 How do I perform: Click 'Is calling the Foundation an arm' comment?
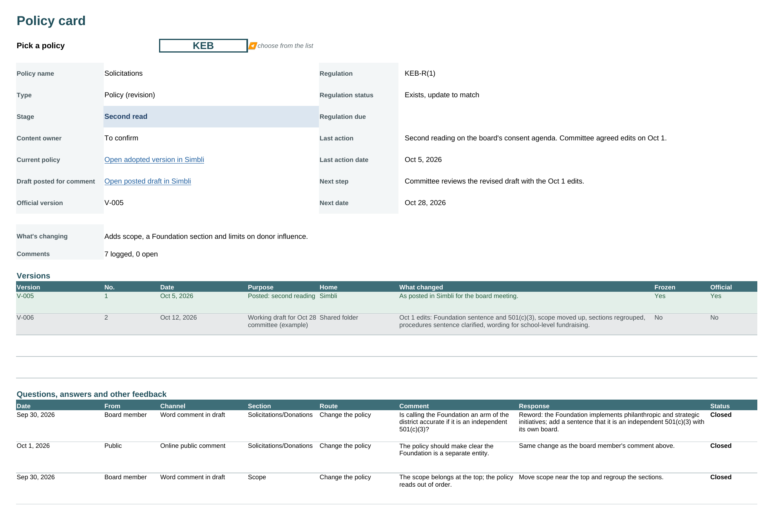(x=454, y=422)
